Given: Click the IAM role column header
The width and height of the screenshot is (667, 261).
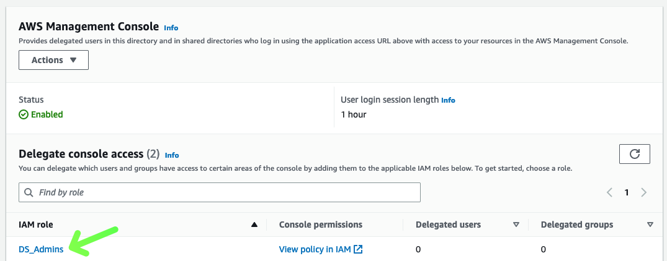Looking at the screenshot, I should click(39, 225).
